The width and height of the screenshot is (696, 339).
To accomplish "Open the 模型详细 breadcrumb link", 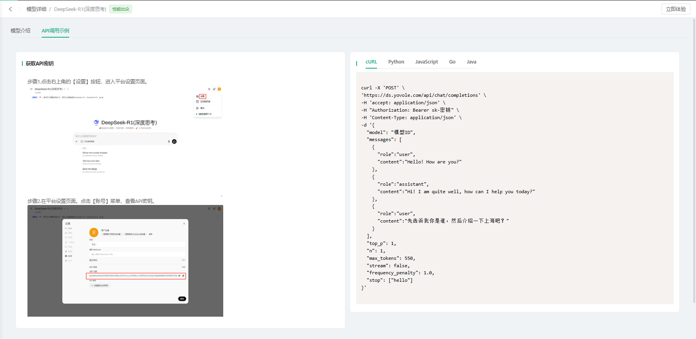I will pyautogui.click(x=36, y=9).
